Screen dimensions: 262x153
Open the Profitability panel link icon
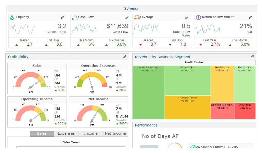click(125, 57)
